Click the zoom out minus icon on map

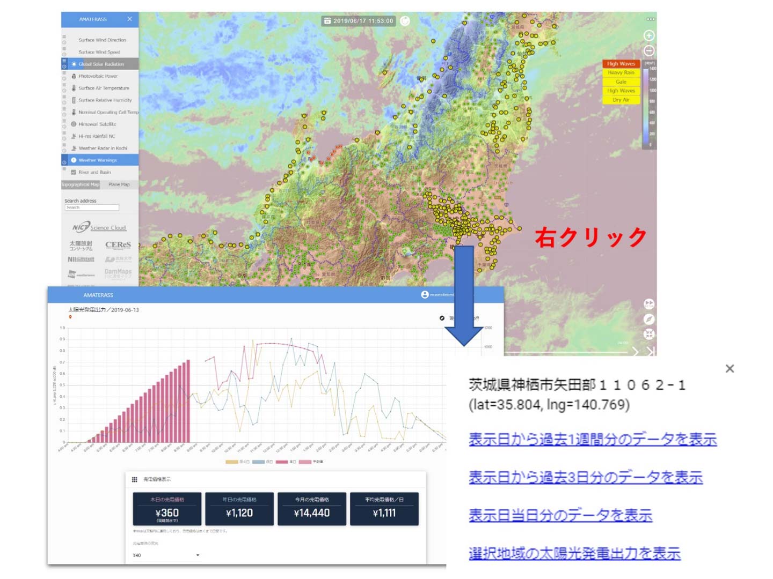click(649, 51)
